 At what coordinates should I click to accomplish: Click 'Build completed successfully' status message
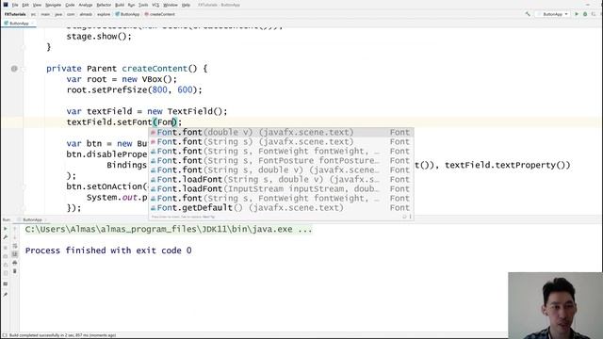pyautogui.click(x=62, y=335)
